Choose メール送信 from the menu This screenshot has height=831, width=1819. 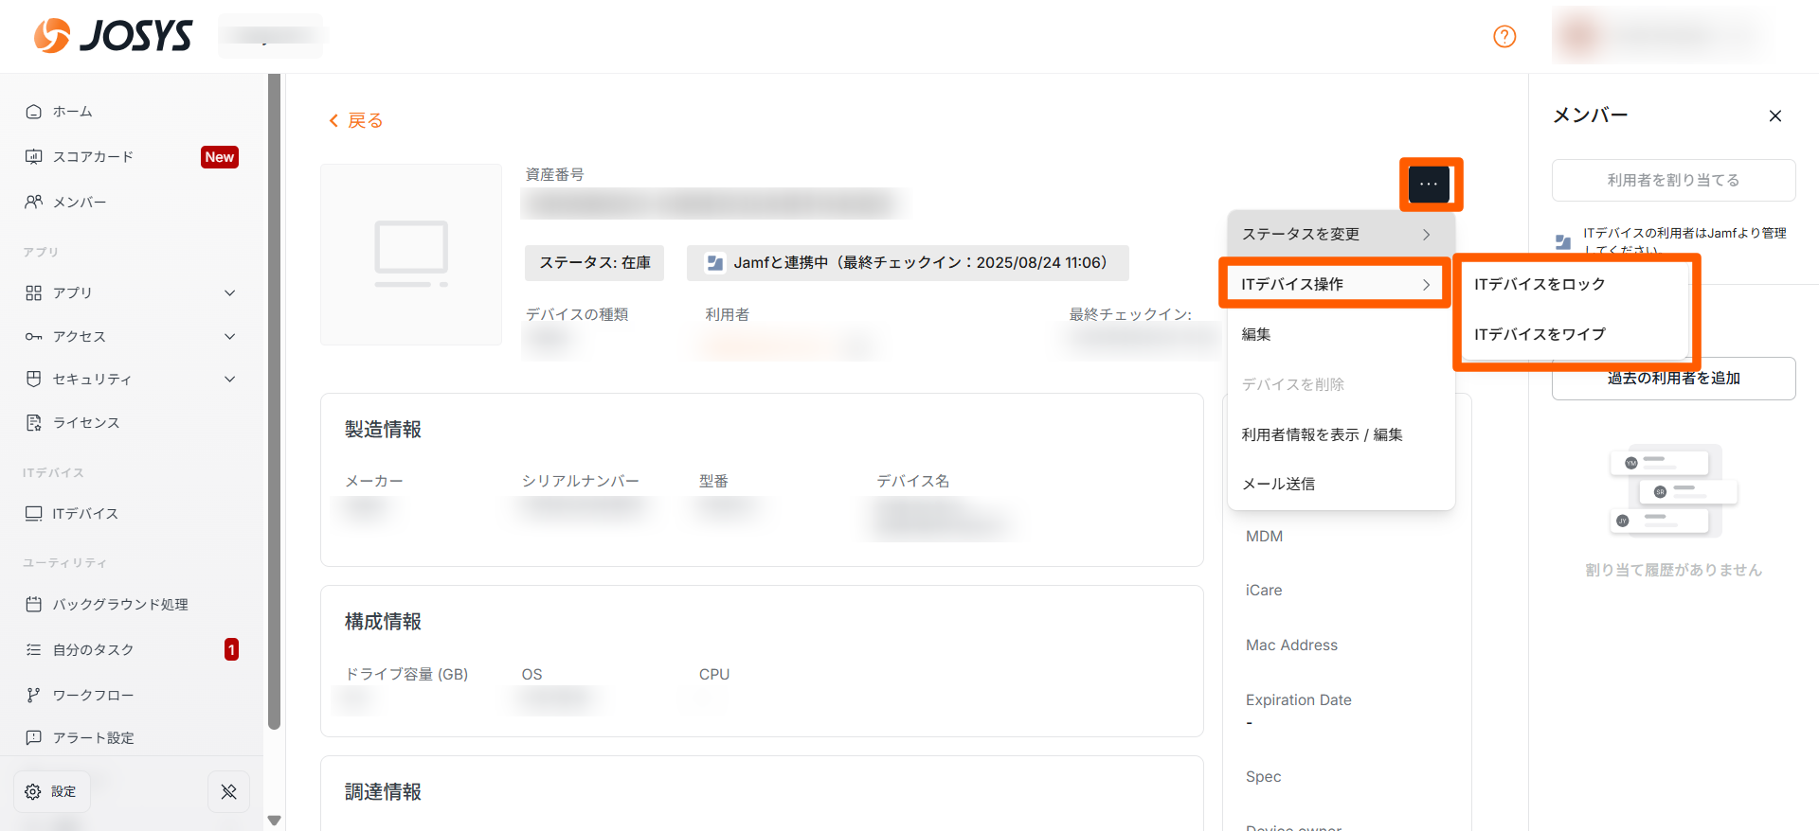tap(1278, 484)
